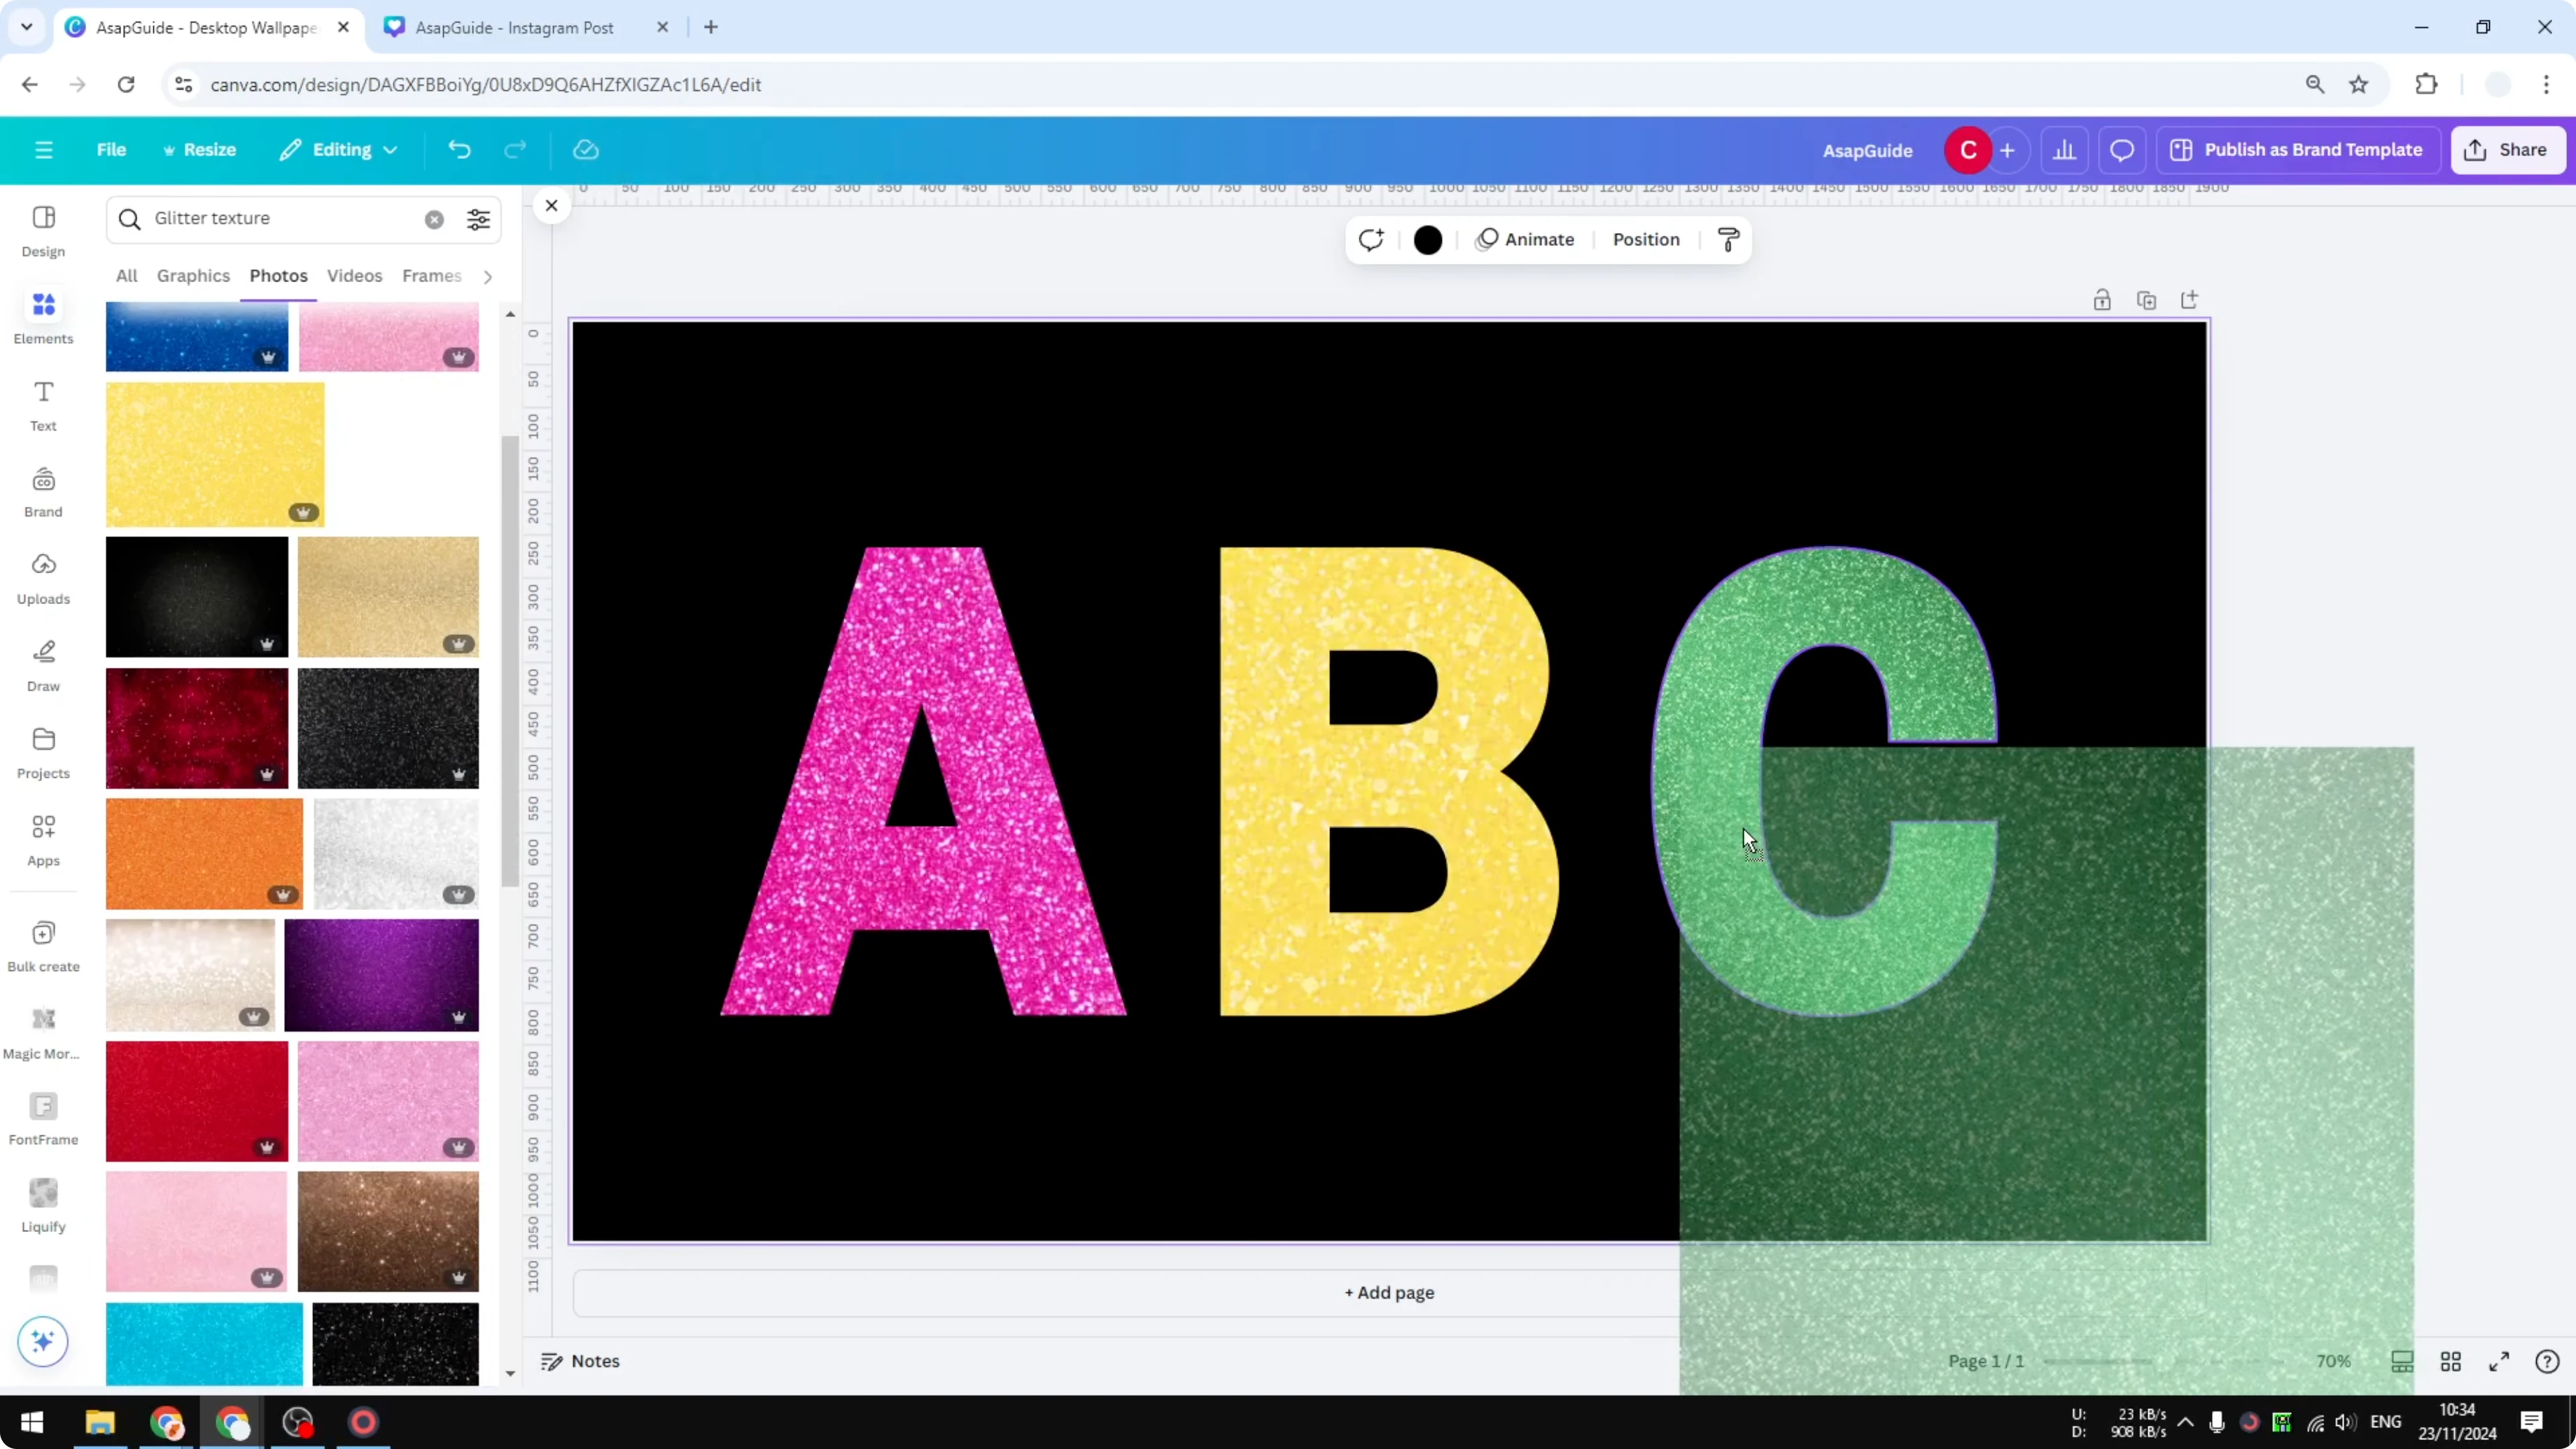The height and width of the screenshot is (1449, 2576).
Task: Select the Draw tool
Action: pyautogui.click(x=43, y=662)
